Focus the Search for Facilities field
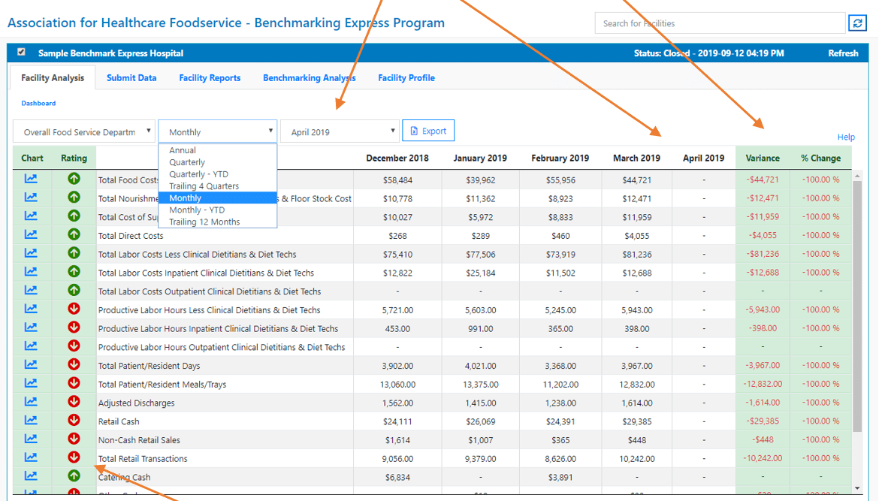The width and height of the screenshot is (879, 501). [x=720, y=23]
